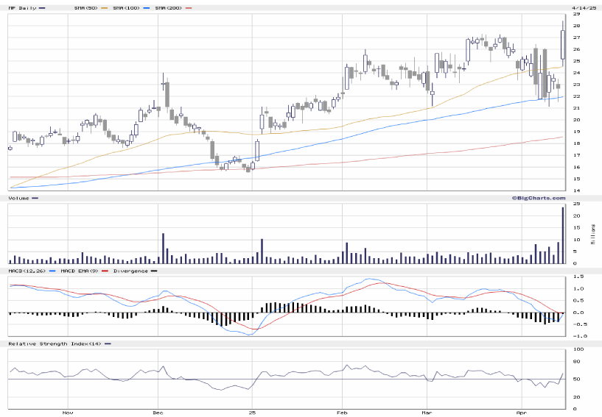Click the blue SMA(100) legend color line
Screen dimensions: 602x417
coord(147,8)
